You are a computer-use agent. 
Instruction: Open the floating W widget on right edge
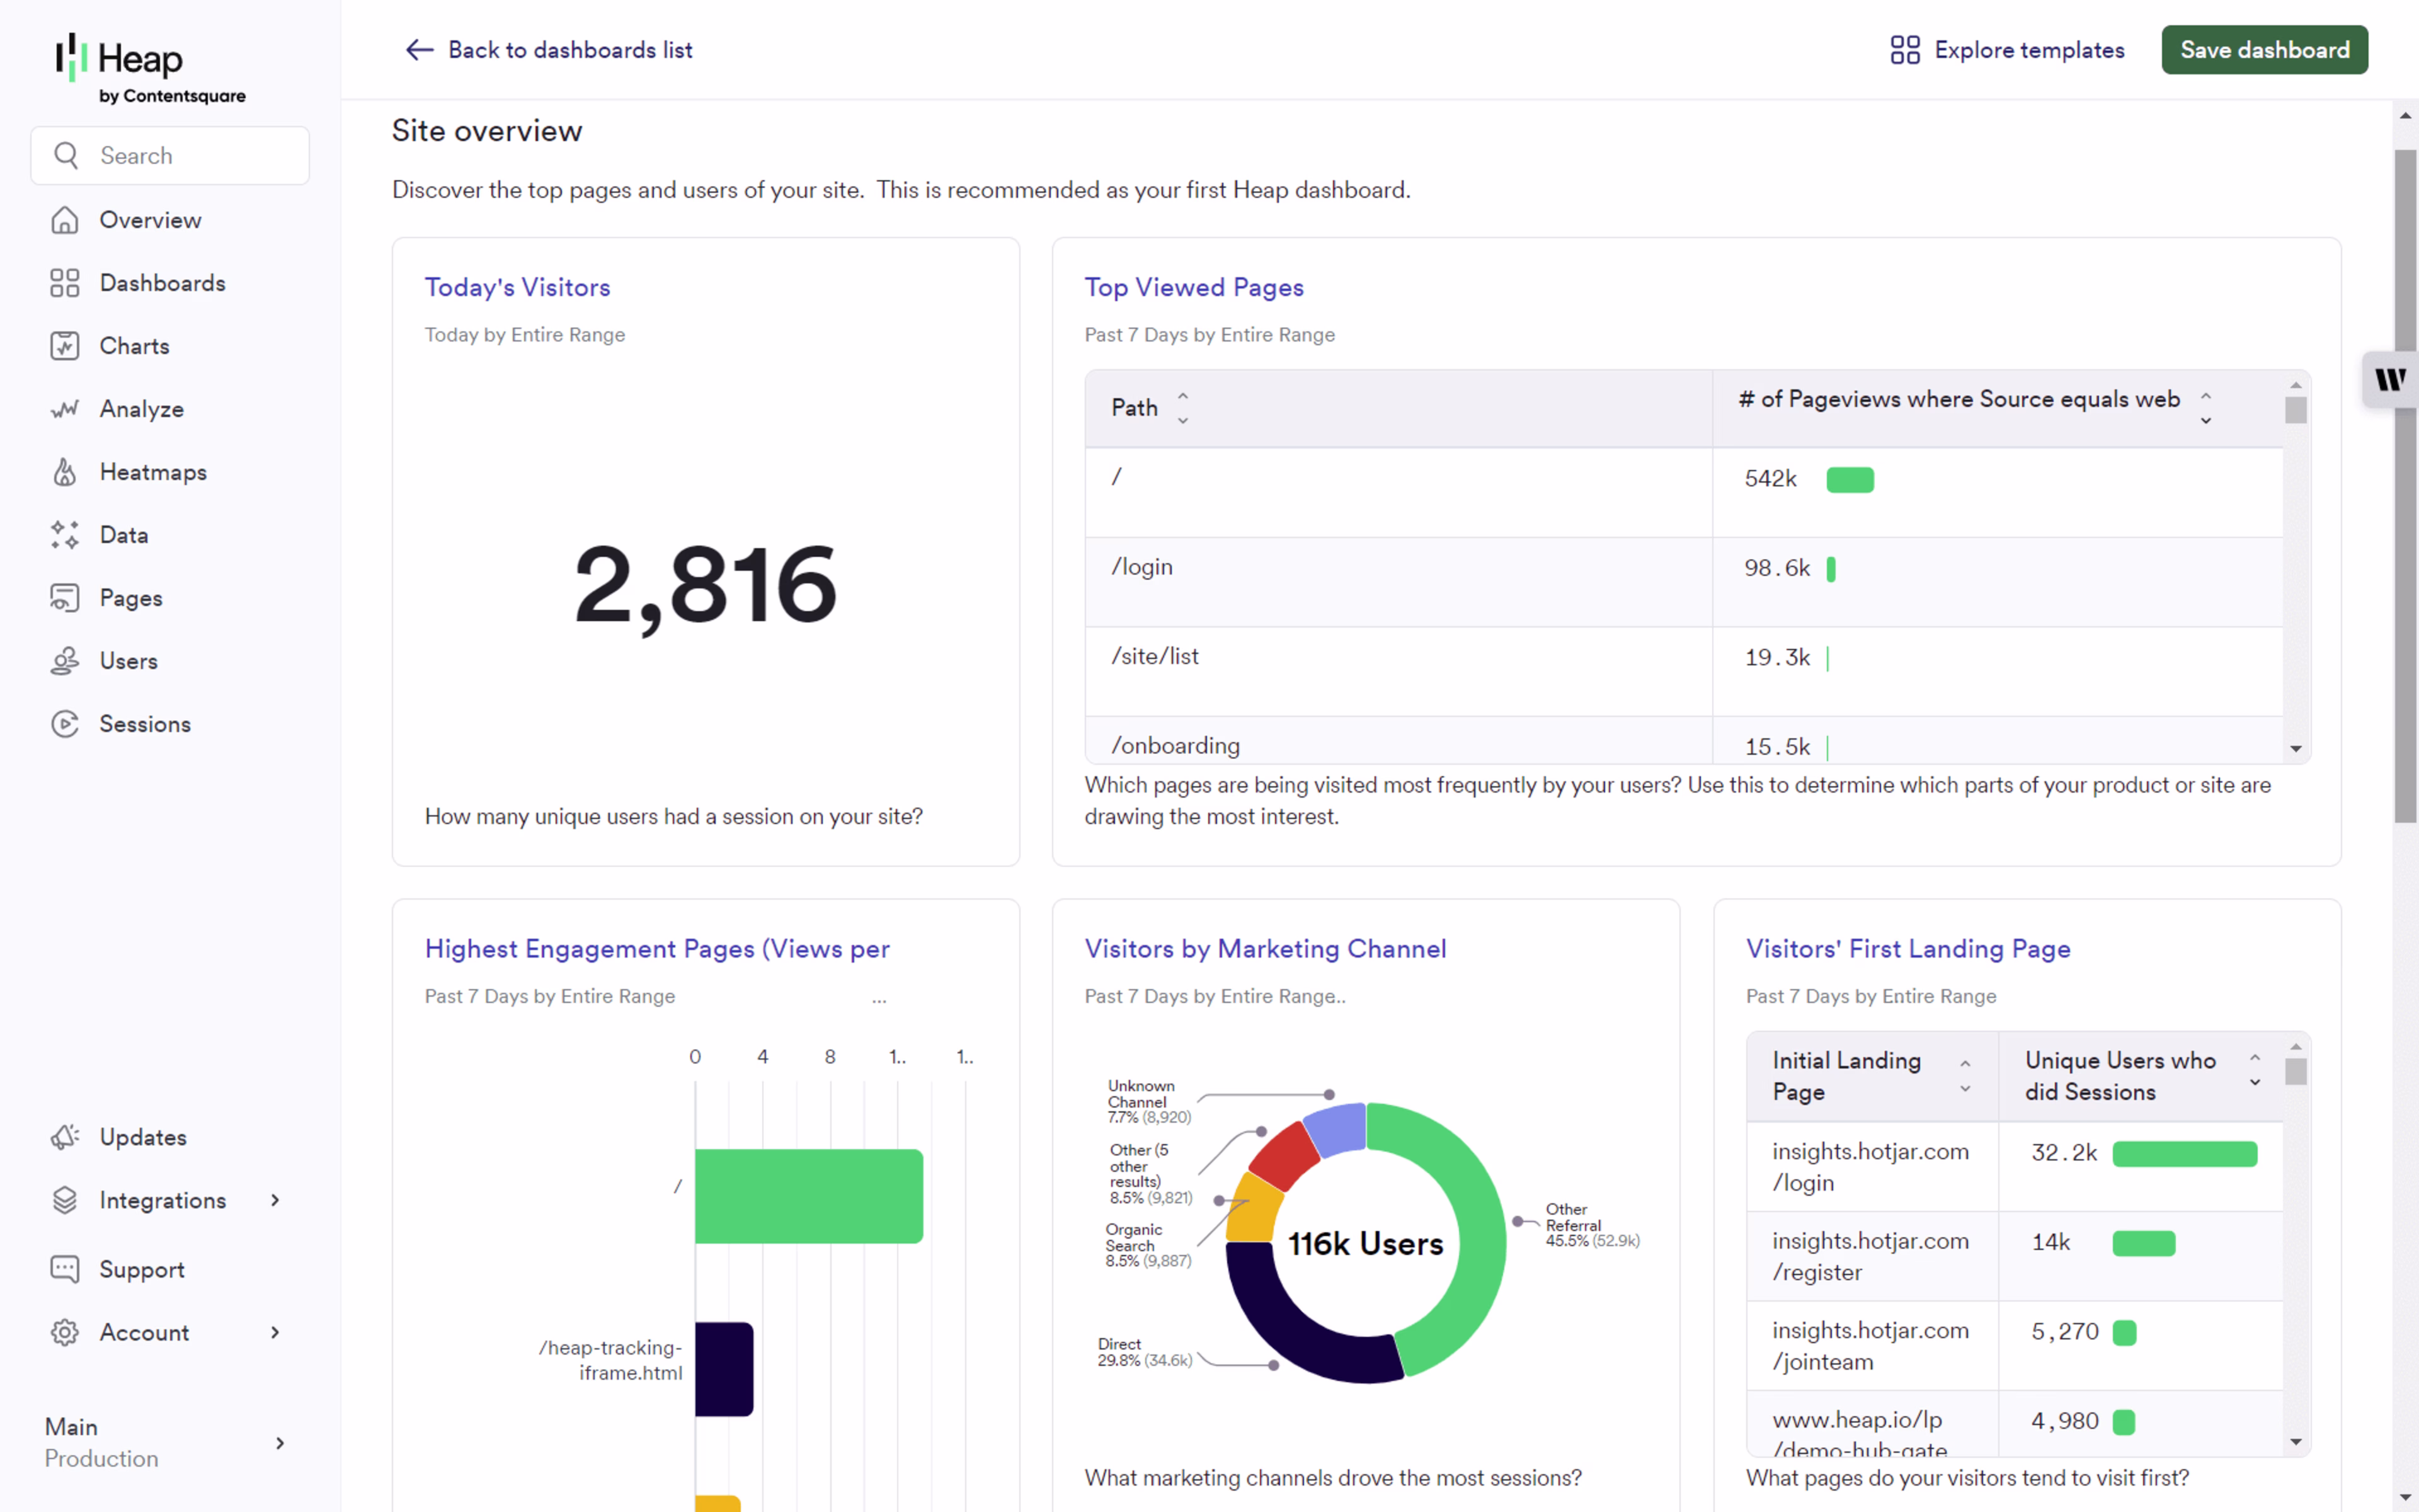pyautogui.click(x=2390, y=380)
